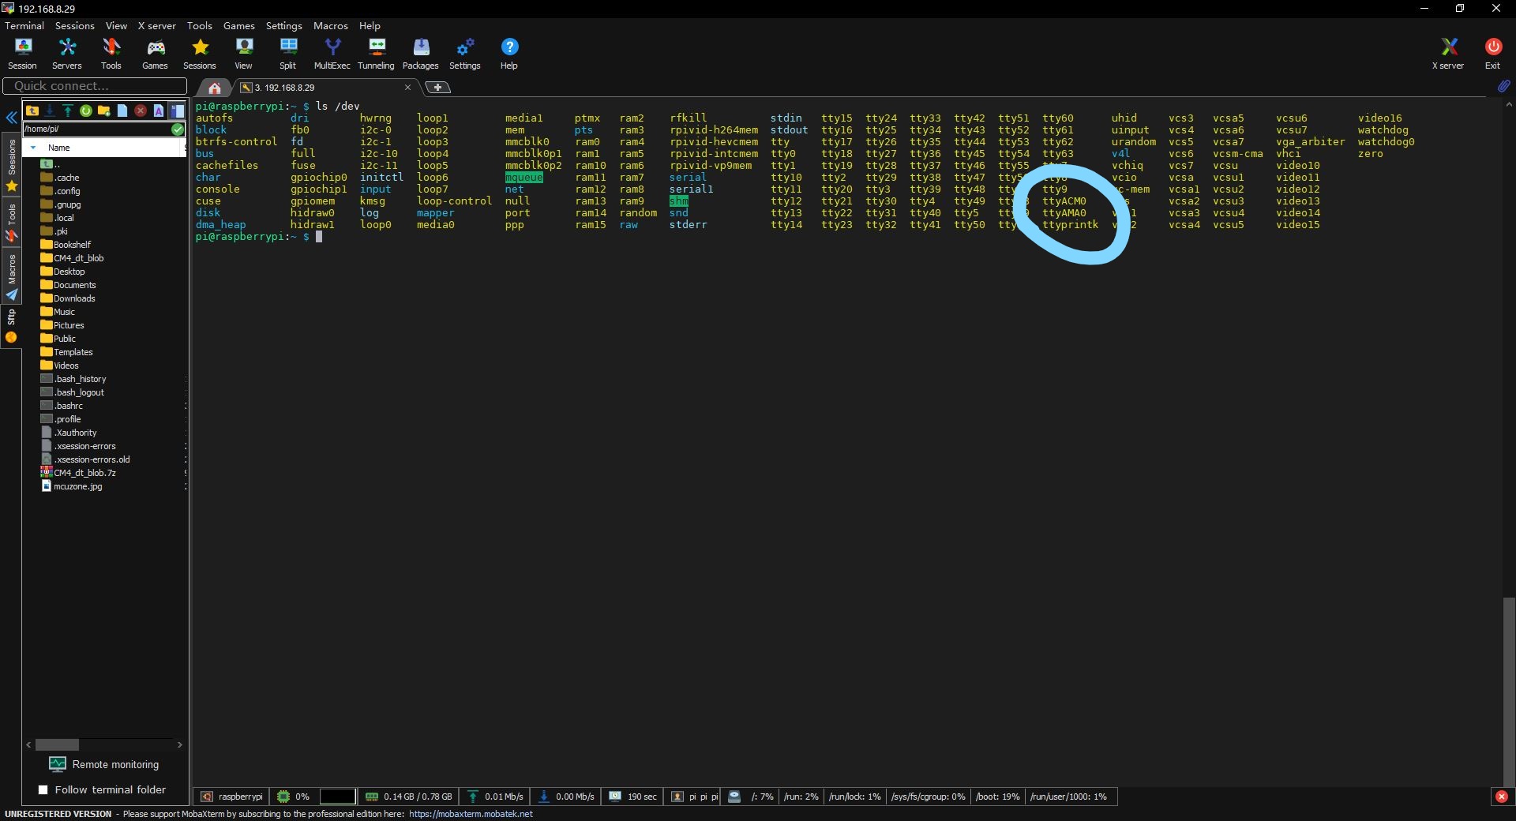This screenshot has height=821, width=1516.
Task: Open the Tools toolbar icon
Action: click(x=111, y=54)
